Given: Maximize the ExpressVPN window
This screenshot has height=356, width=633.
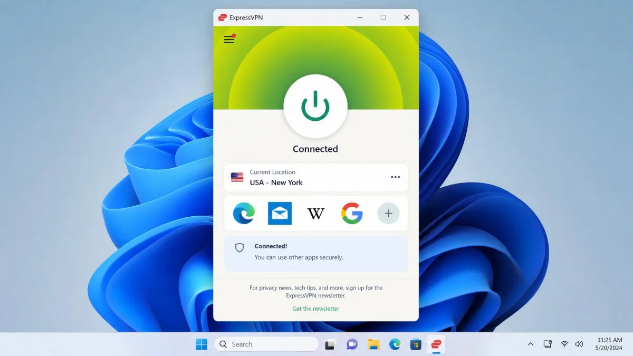Looking at the screenshot, I should [383, 17].
